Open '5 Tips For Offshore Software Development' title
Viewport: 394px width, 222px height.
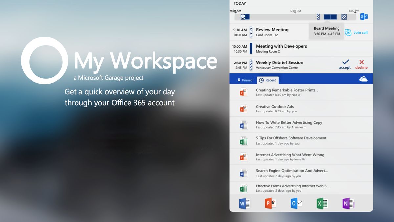[x=291, y=138]
